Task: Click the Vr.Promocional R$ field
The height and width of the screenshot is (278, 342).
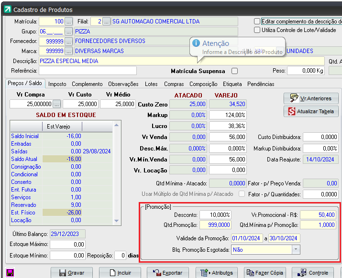Action: [318, 215]
